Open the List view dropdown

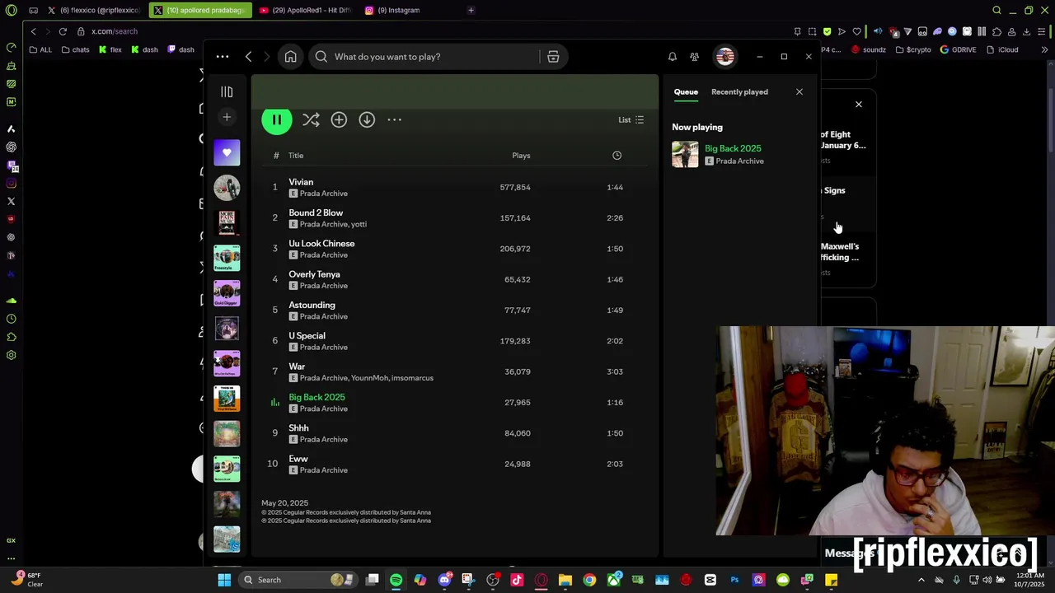[x=631, y=120]
